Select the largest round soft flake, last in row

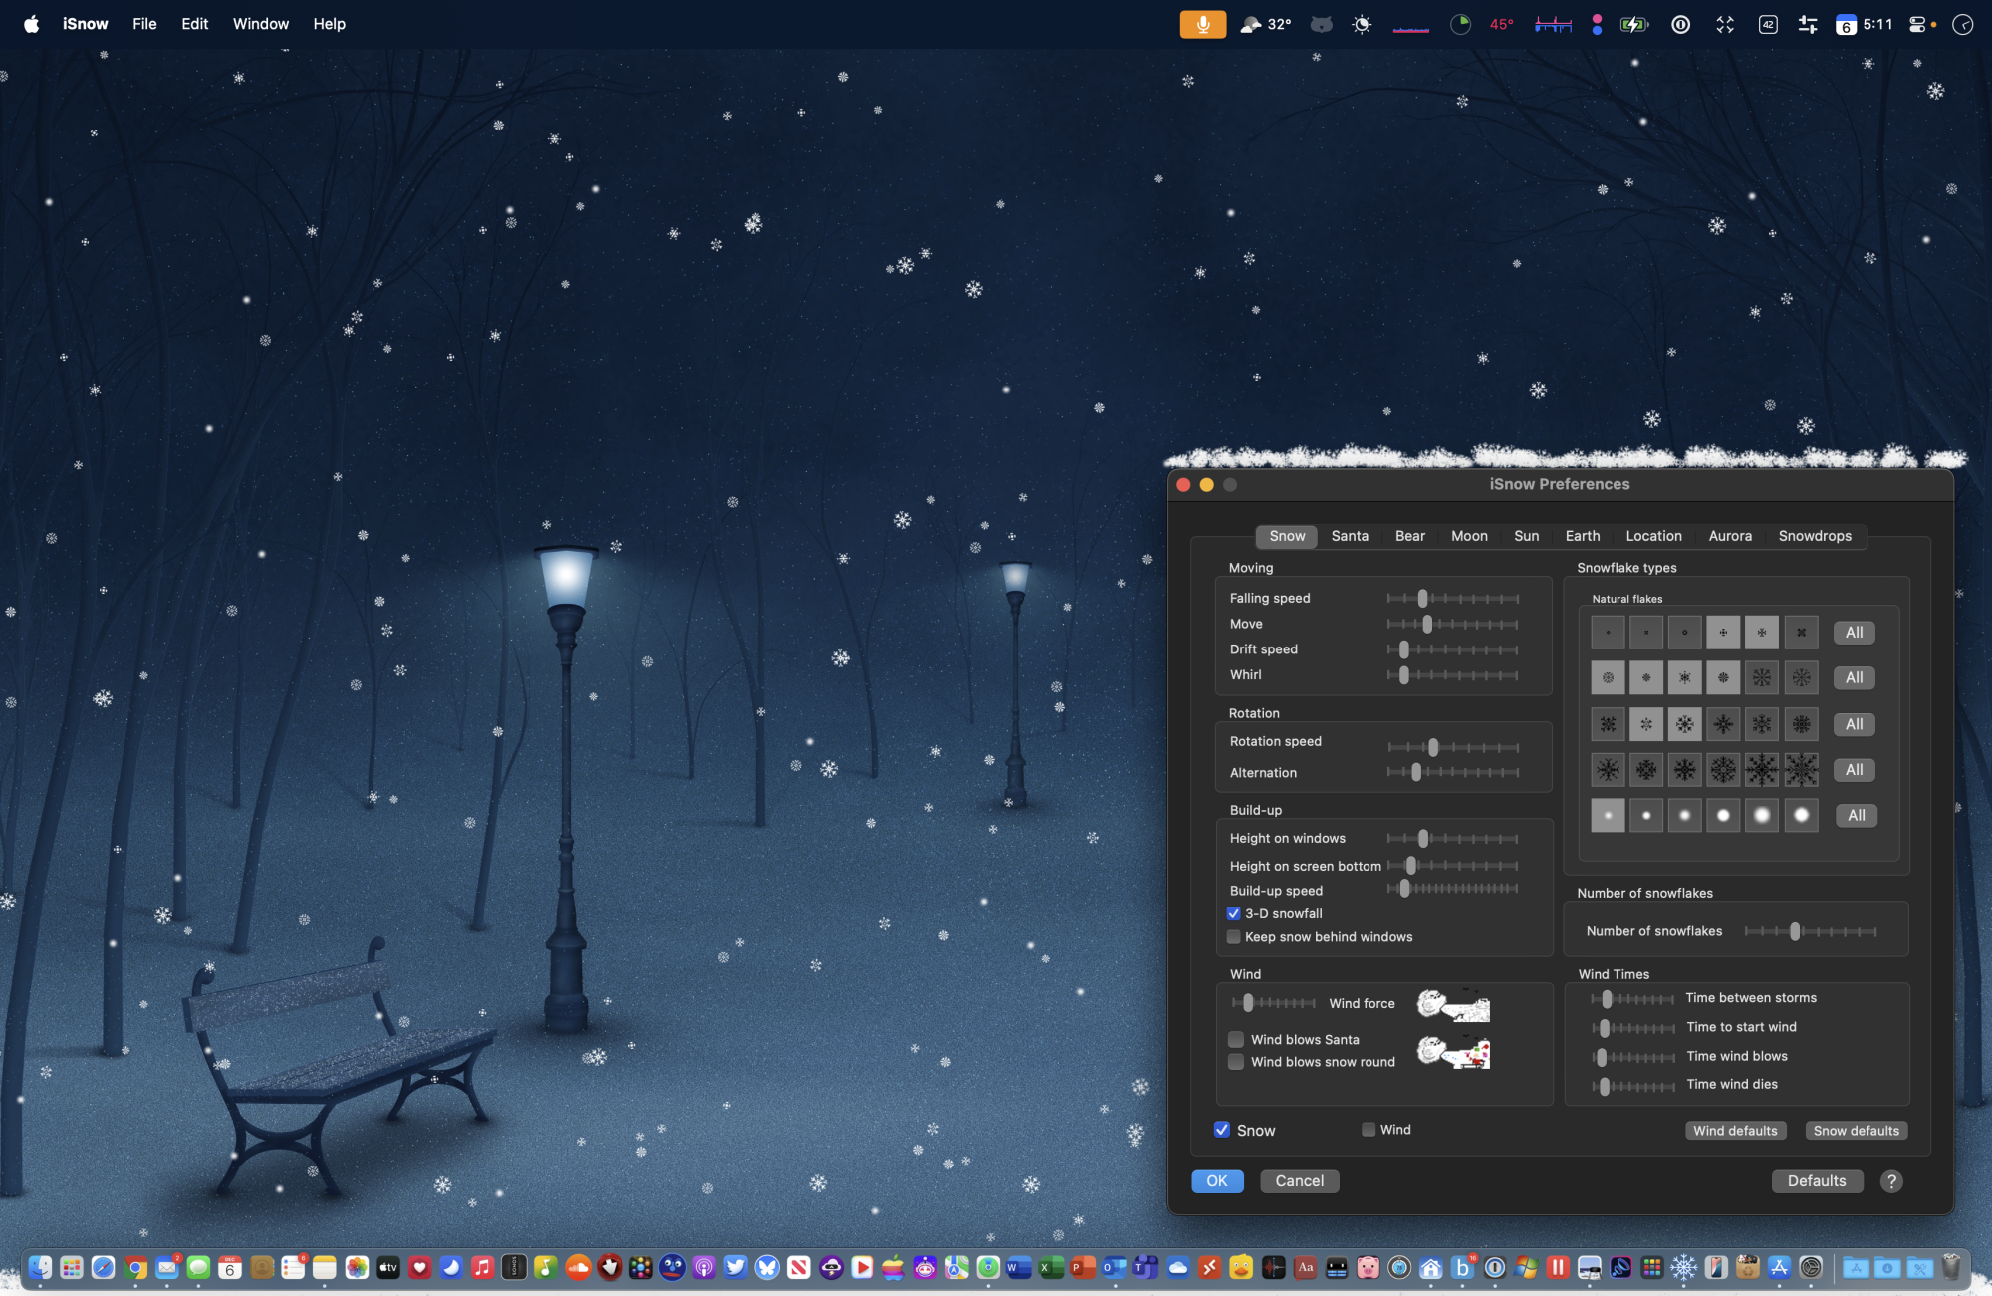[x=1801, y=816]
